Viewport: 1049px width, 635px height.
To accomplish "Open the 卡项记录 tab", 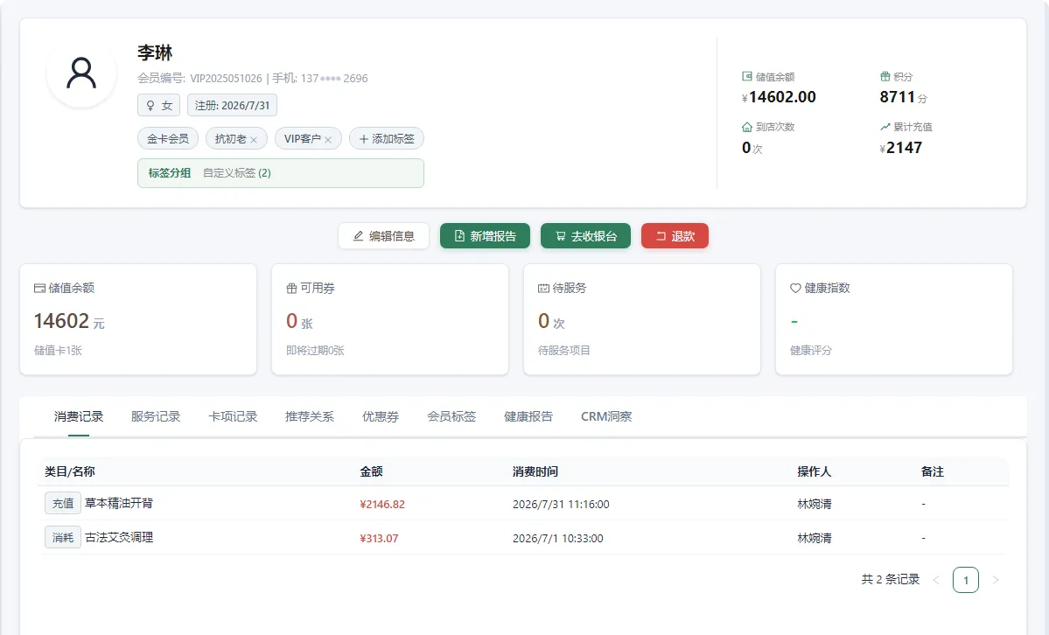I will [x=233, y=417].
